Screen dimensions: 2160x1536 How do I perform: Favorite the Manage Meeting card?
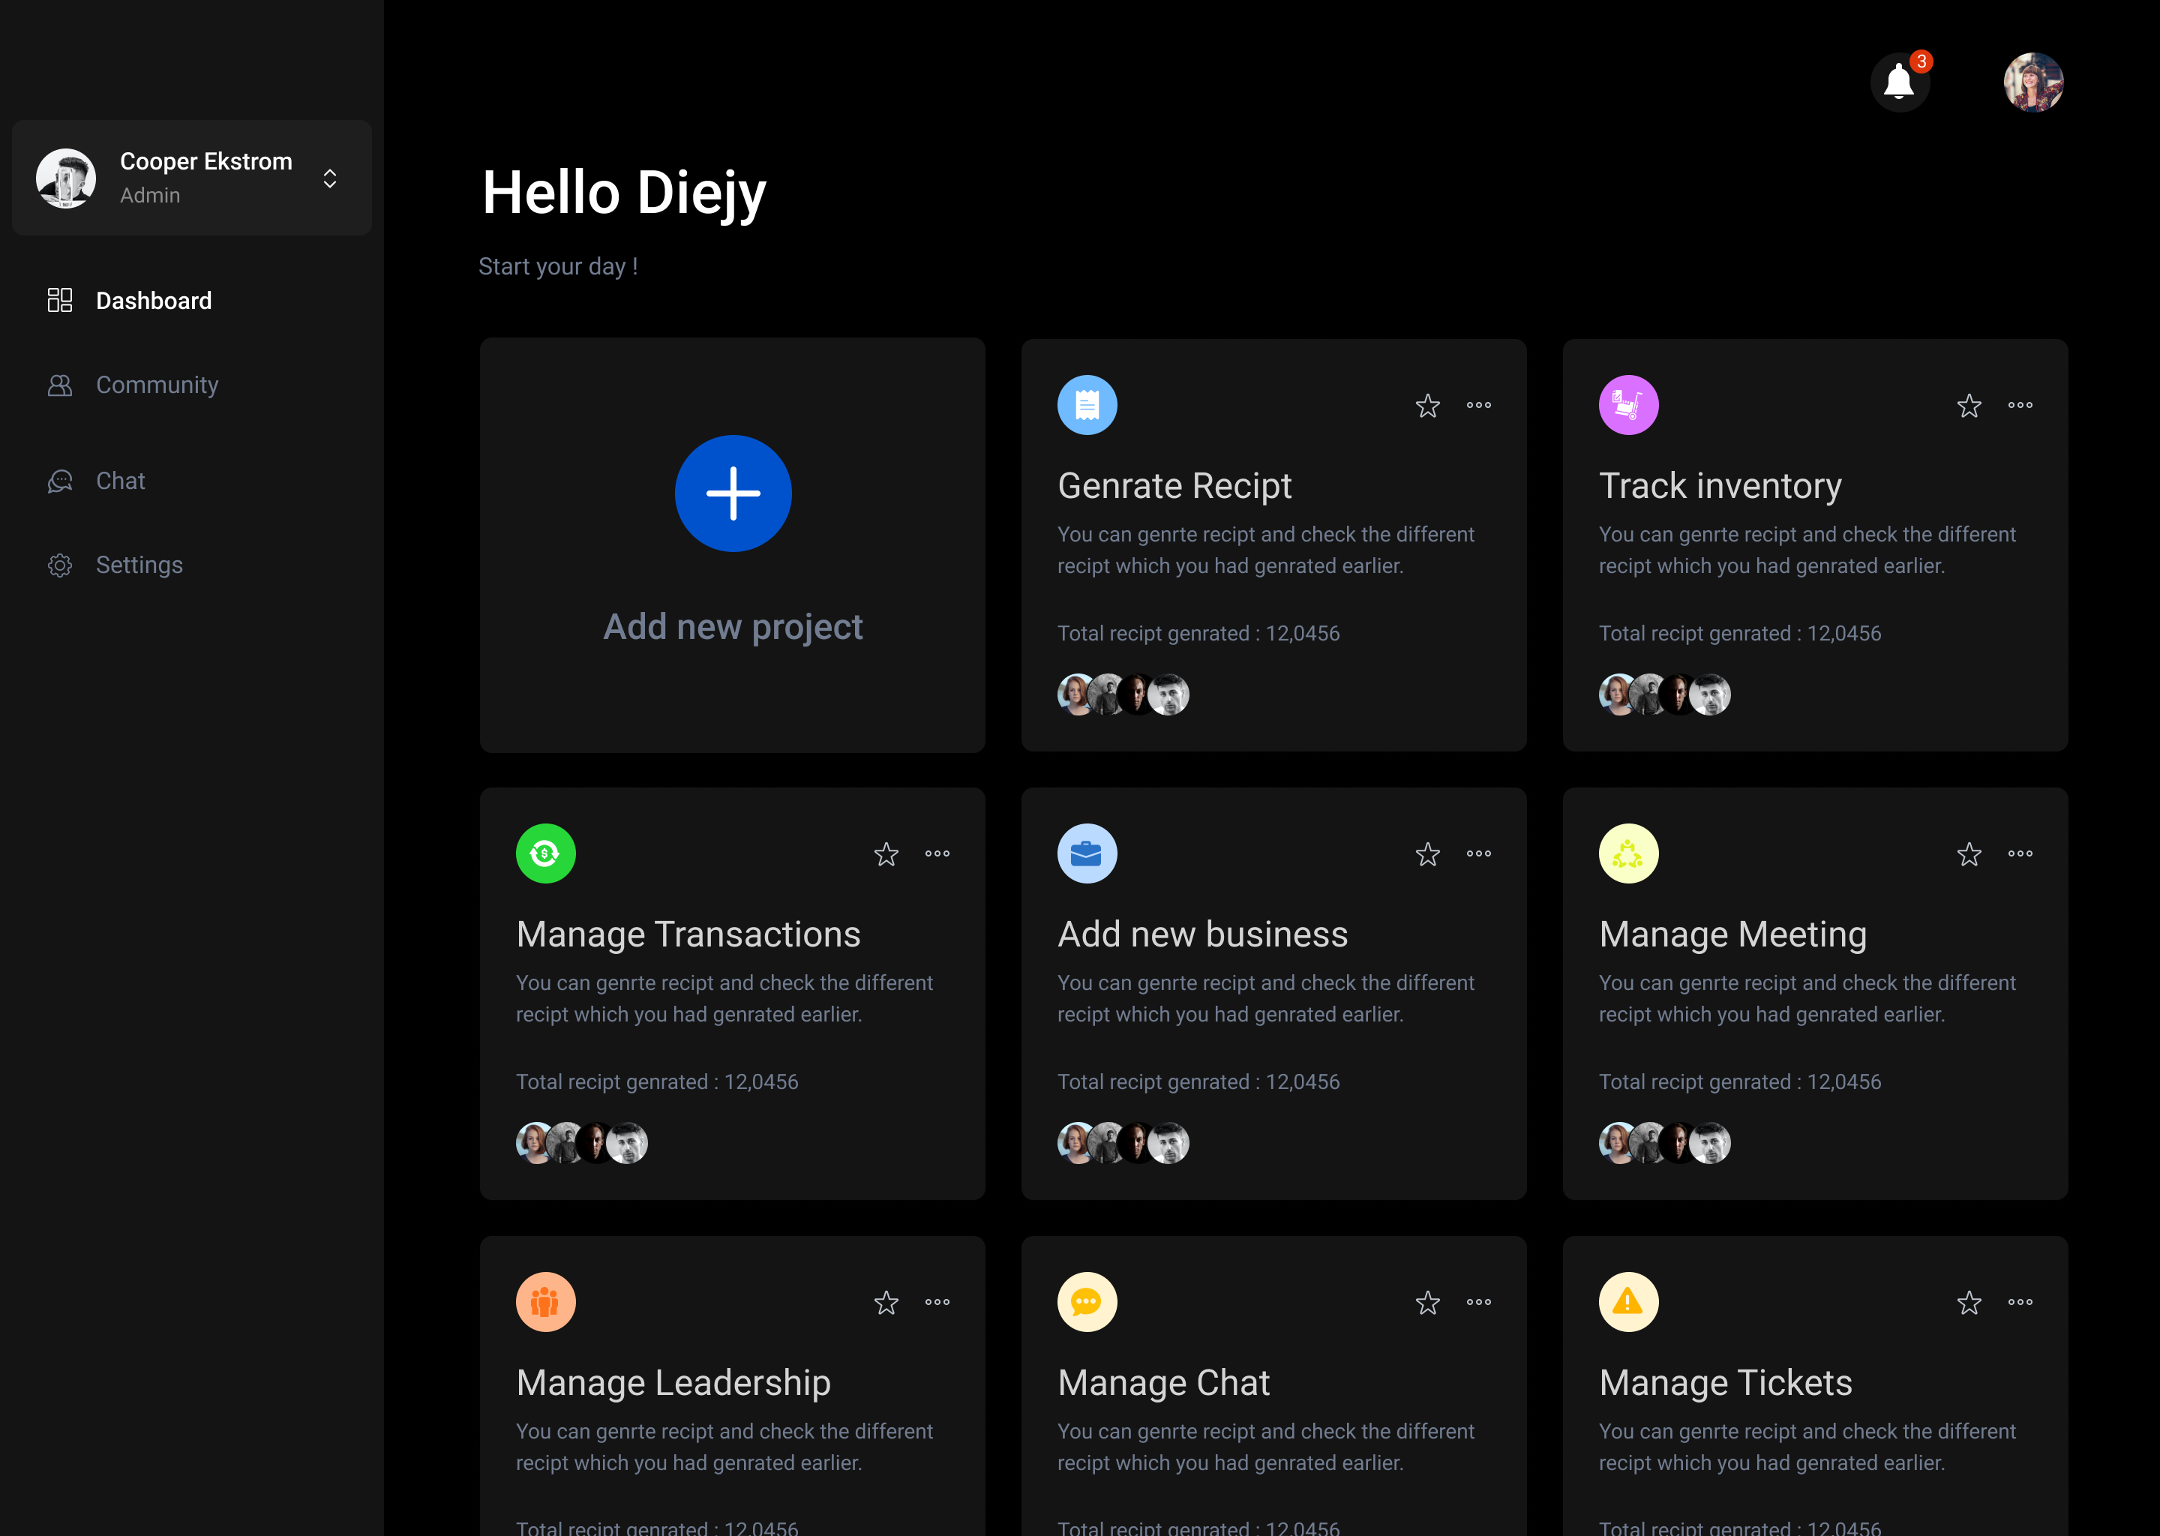(x=1969, y=854)
